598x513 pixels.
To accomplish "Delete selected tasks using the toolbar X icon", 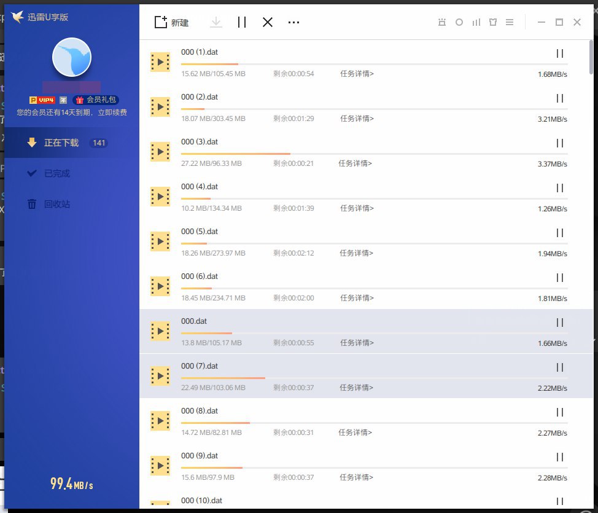I will coord(268,22).
